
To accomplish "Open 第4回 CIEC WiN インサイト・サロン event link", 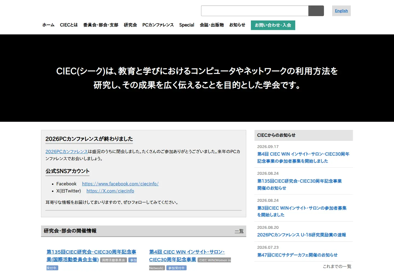I will click(x=187, y=256).
